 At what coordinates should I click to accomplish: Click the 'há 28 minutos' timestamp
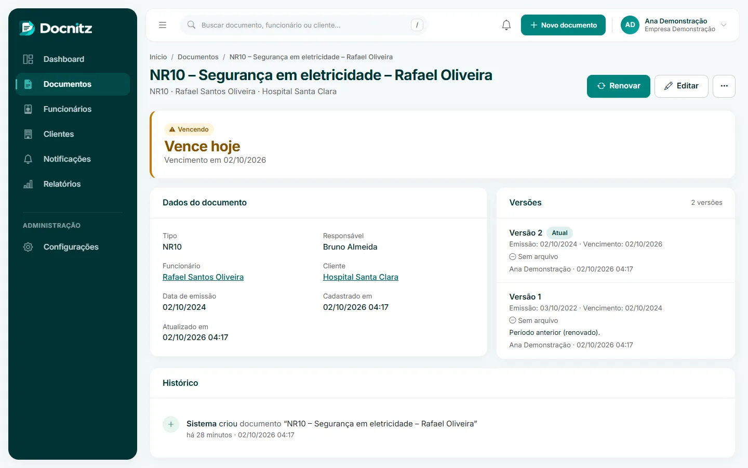point(209,435)
